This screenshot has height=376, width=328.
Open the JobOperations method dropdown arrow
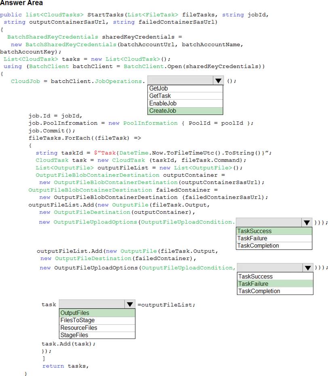pos(218,81)
